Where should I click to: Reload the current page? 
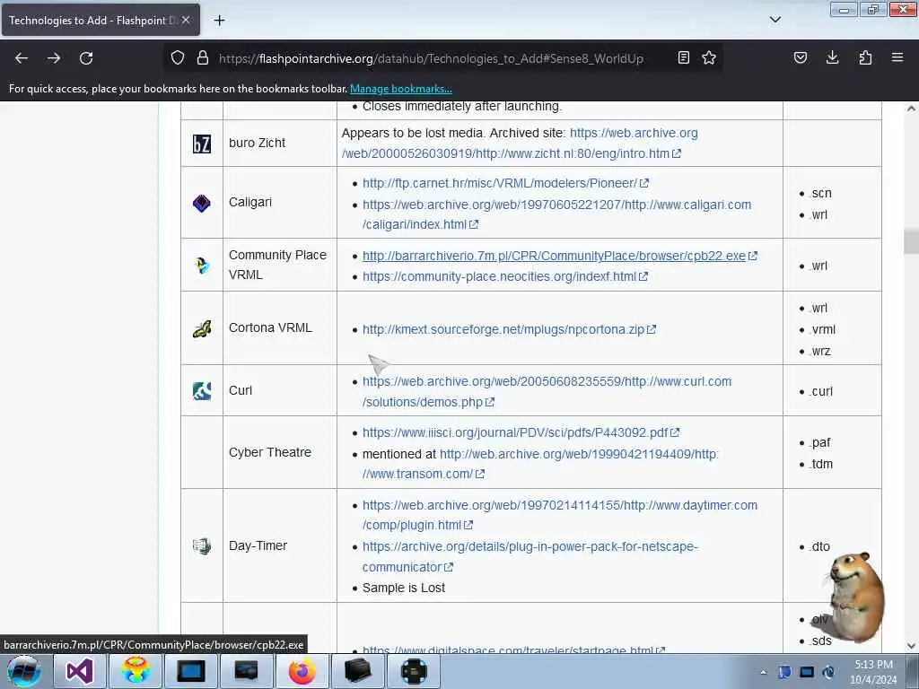tap(86, 58)
